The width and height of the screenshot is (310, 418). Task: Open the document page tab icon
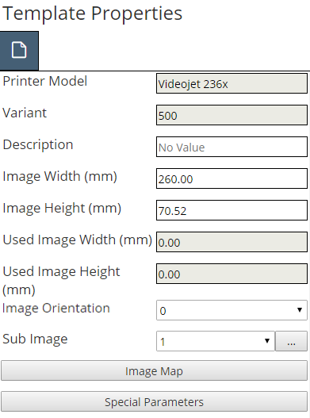[x=19, y=51]
